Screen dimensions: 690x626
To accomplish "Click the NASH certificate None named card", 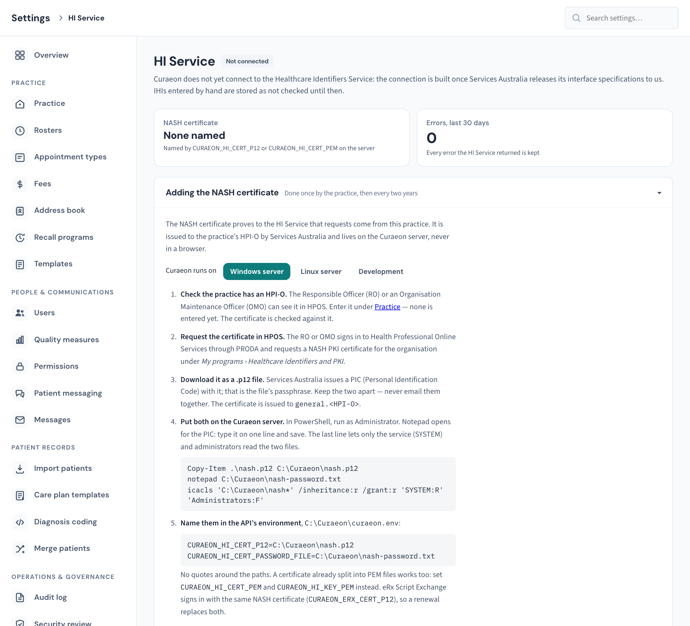I will click(x=282, y=138).
